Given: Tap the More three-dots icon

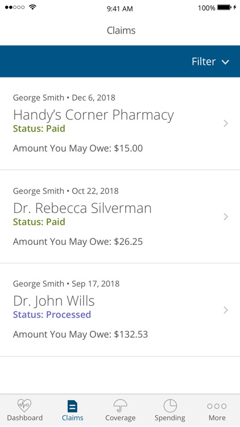Looking at the screenshot, I should (x=217, y=407).
